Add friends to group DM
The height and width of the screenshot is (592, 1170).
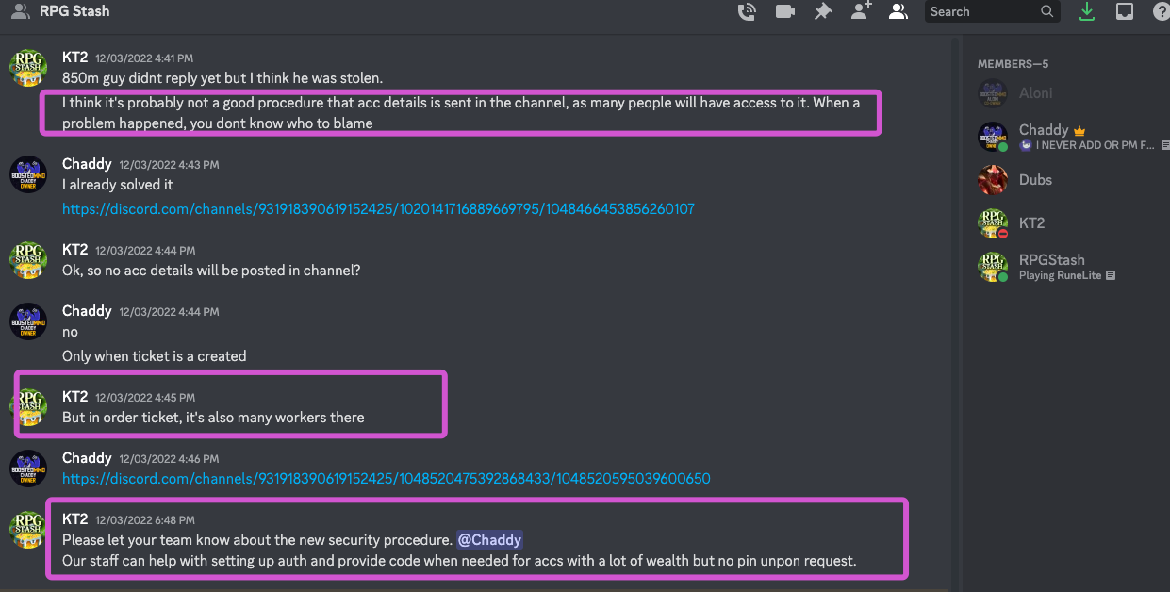pos(861,11)
